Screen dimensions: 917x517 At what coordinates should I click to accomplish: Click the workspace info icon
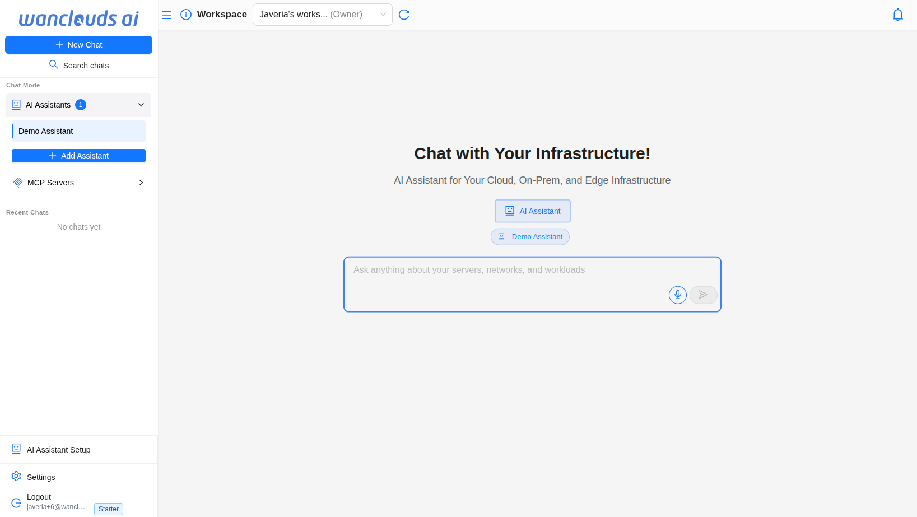[x=186, y=15]
